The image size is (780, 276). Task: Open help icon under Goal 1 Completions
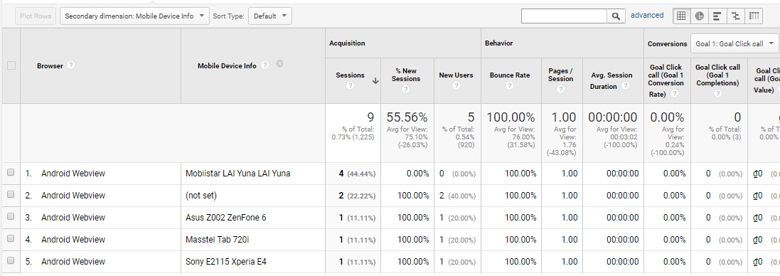(717, 93)
